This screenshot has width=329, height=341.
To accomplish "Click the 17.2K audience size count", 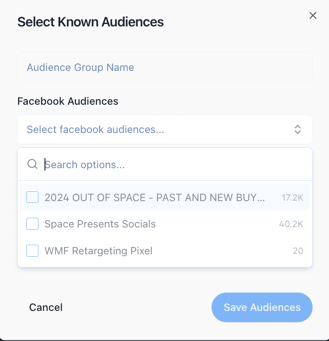I will [292, 198].
